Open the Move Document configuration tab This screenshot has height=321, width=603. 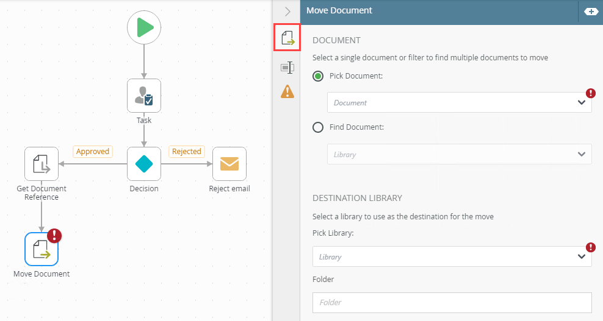287,38
